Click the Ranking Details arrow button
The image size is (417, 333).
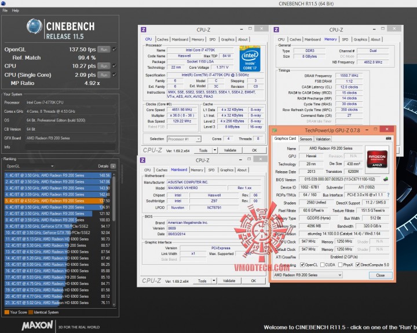point(113,166)
